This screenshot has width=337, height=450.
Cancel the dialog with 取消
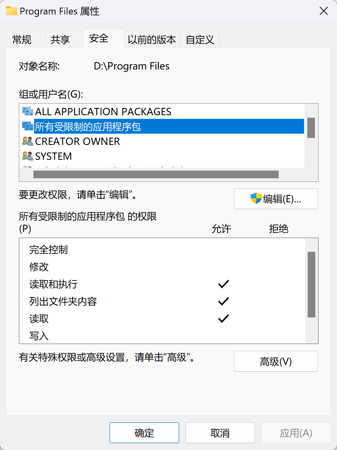click(x=220, y=433)
